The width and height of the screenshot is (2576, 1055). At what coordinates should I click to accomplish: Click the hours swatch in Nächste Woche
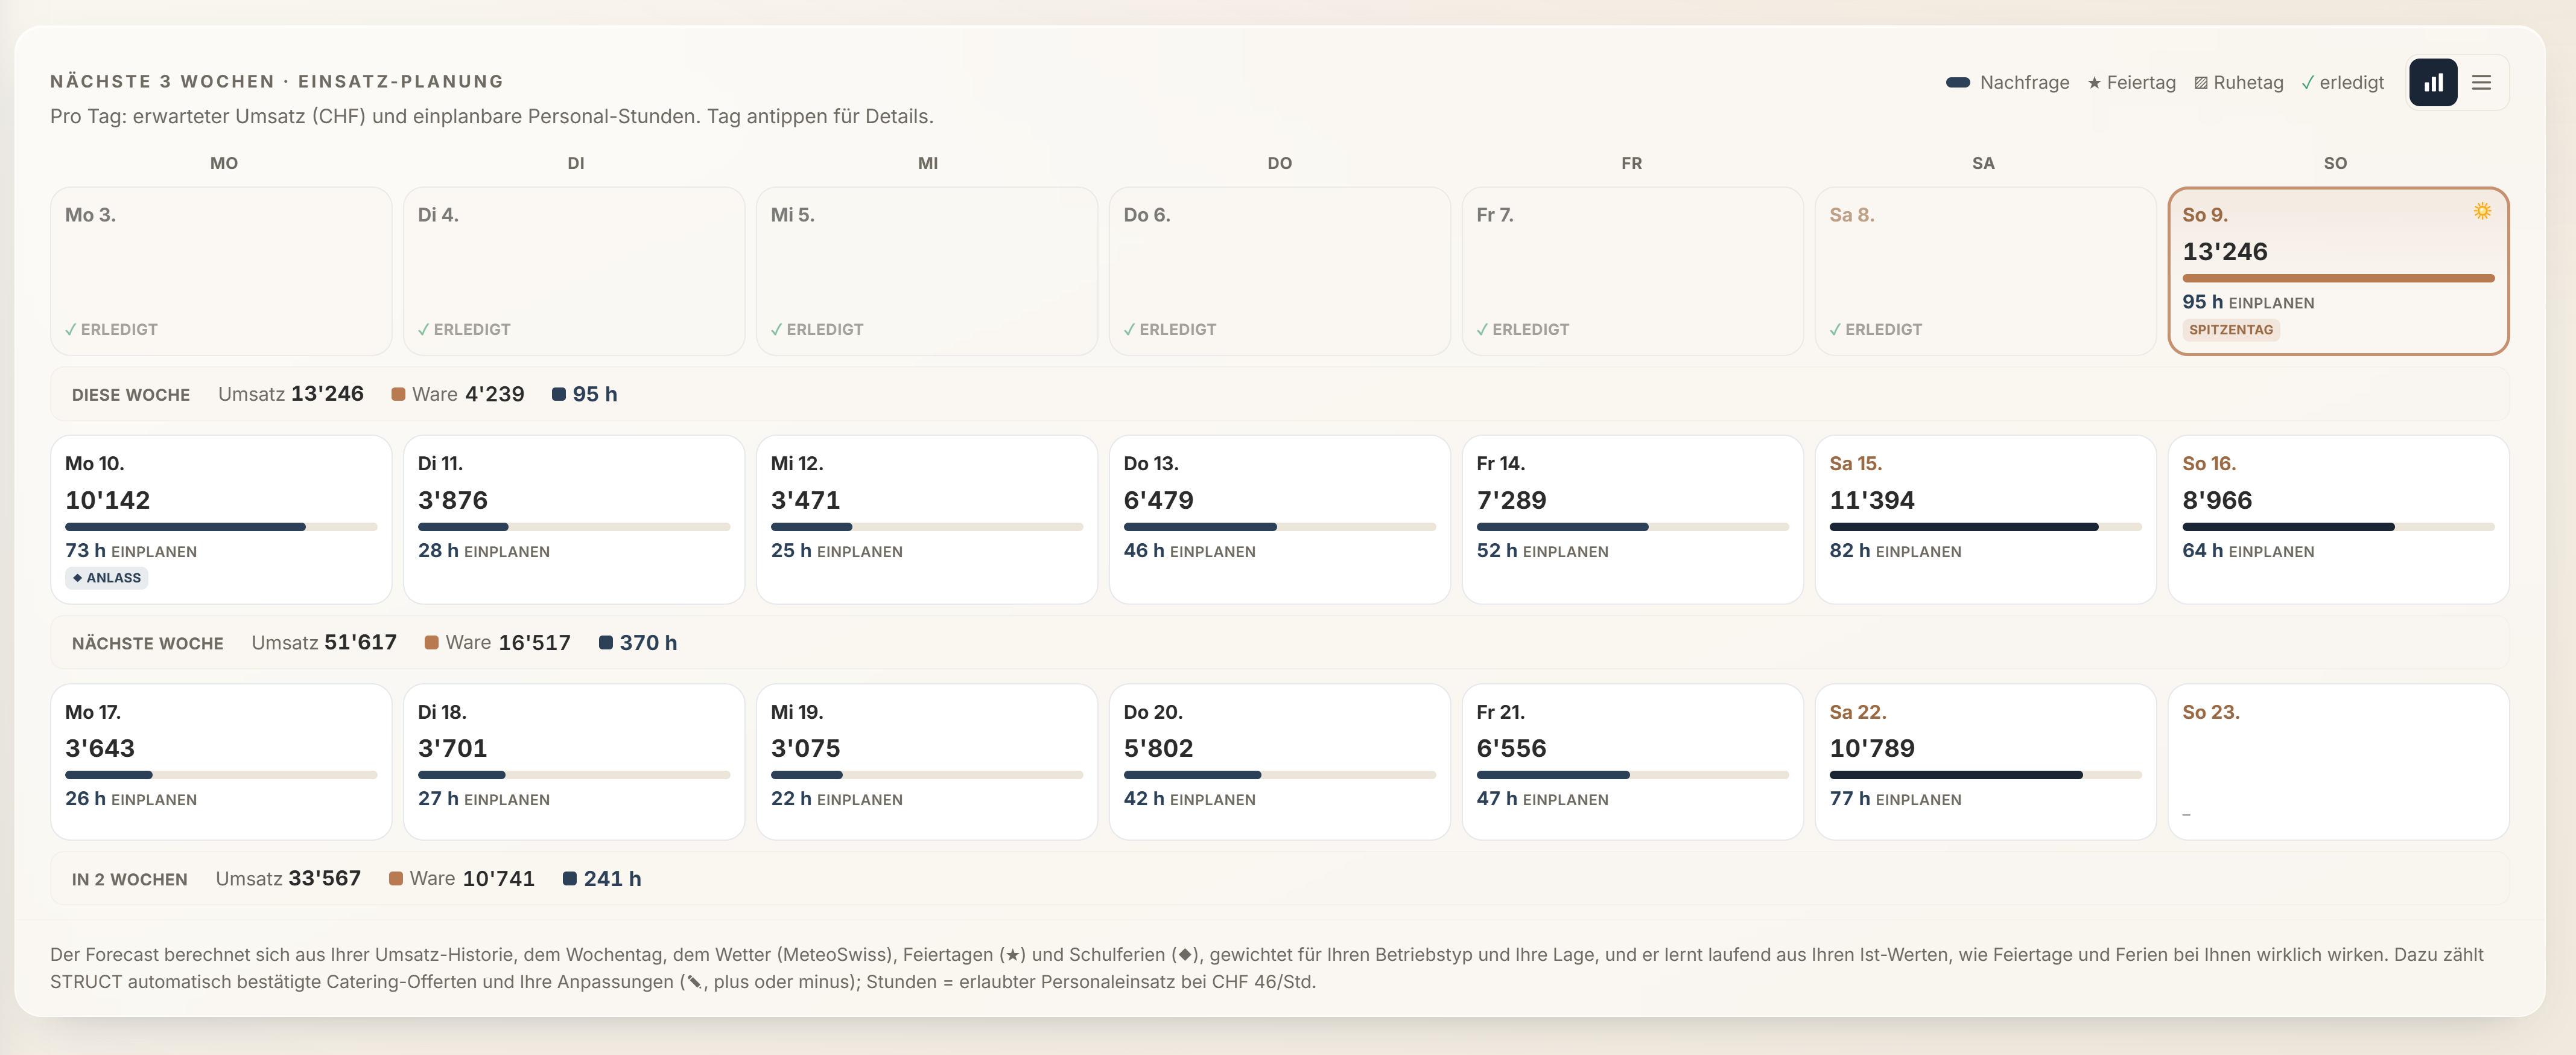[x=605, y=642]
